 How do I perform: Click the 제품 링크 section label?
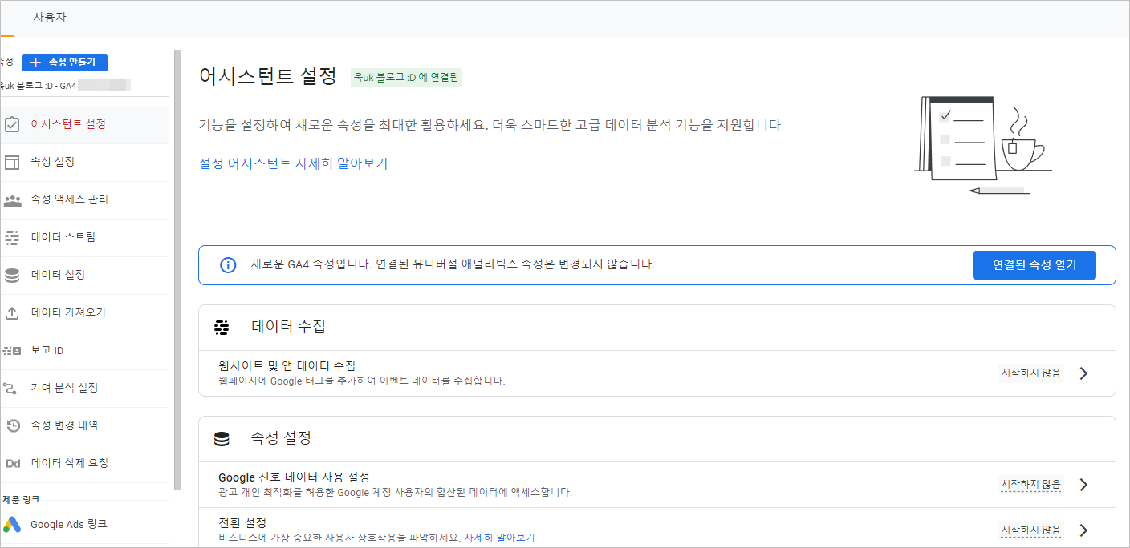pyautogui.click(x=21, y=499)
